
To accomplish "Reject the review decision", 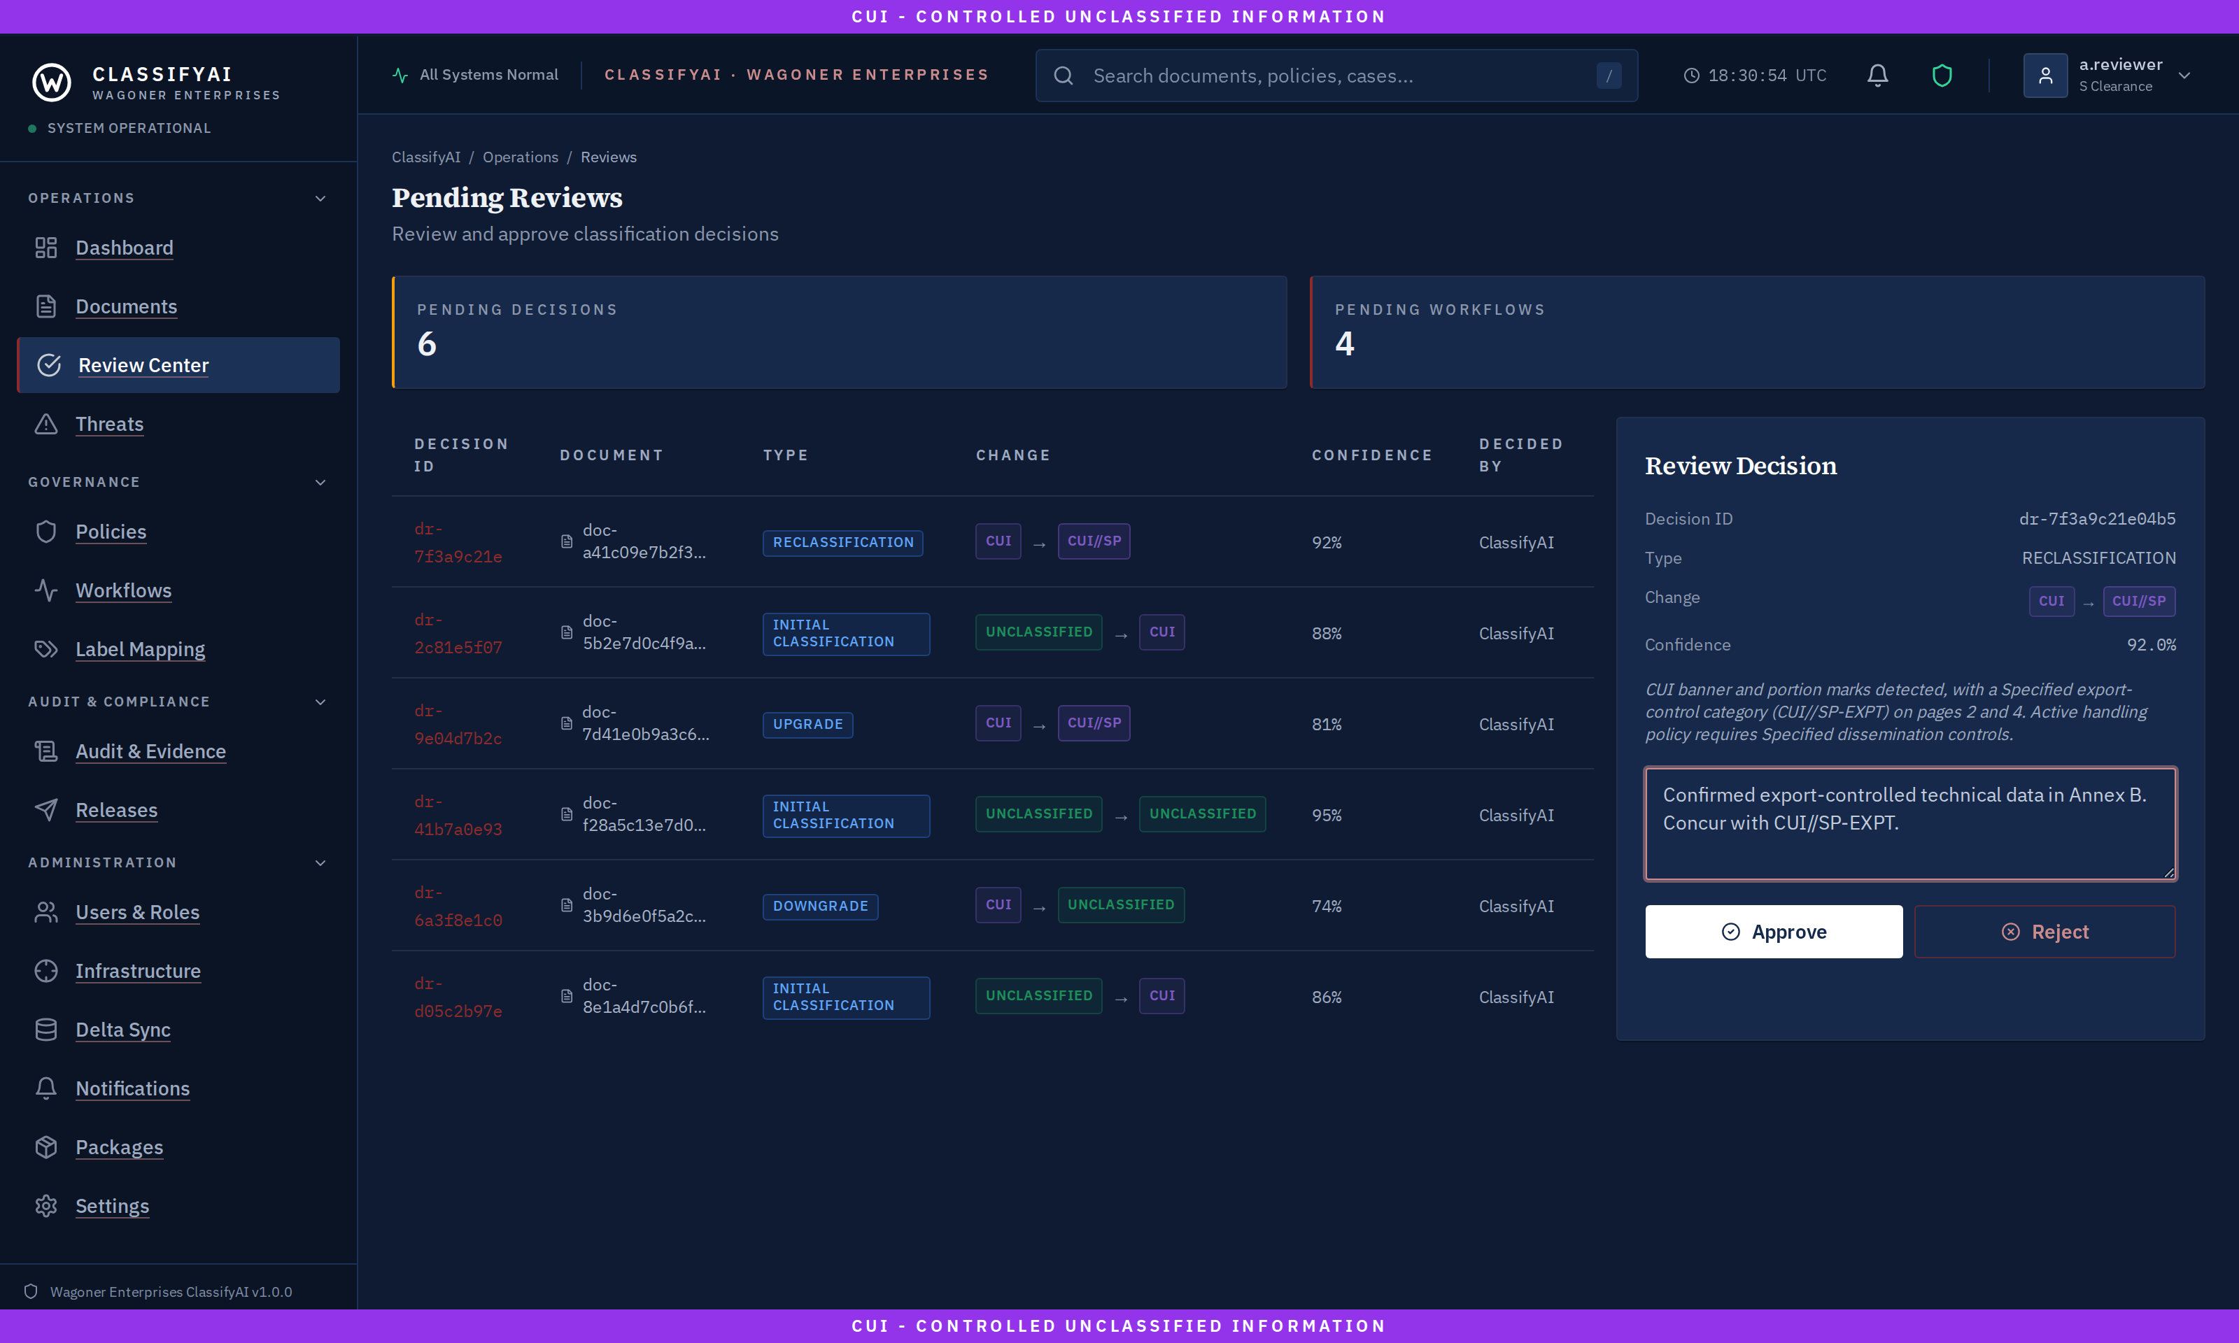I will 2044,932.
